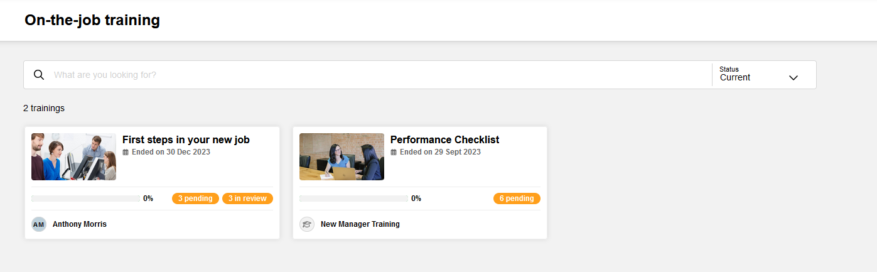The height and width of the screenshot is (272, 877).
Task: Click the '3 in review' badge
Action: coord(247,199)
